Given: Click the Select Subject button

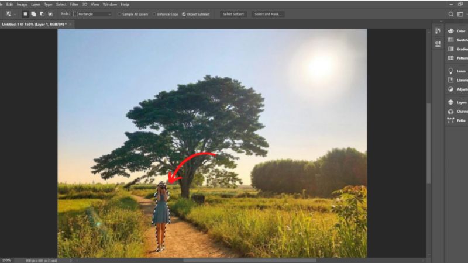Looking at the screenshot, I should click(x=233, y=14).
